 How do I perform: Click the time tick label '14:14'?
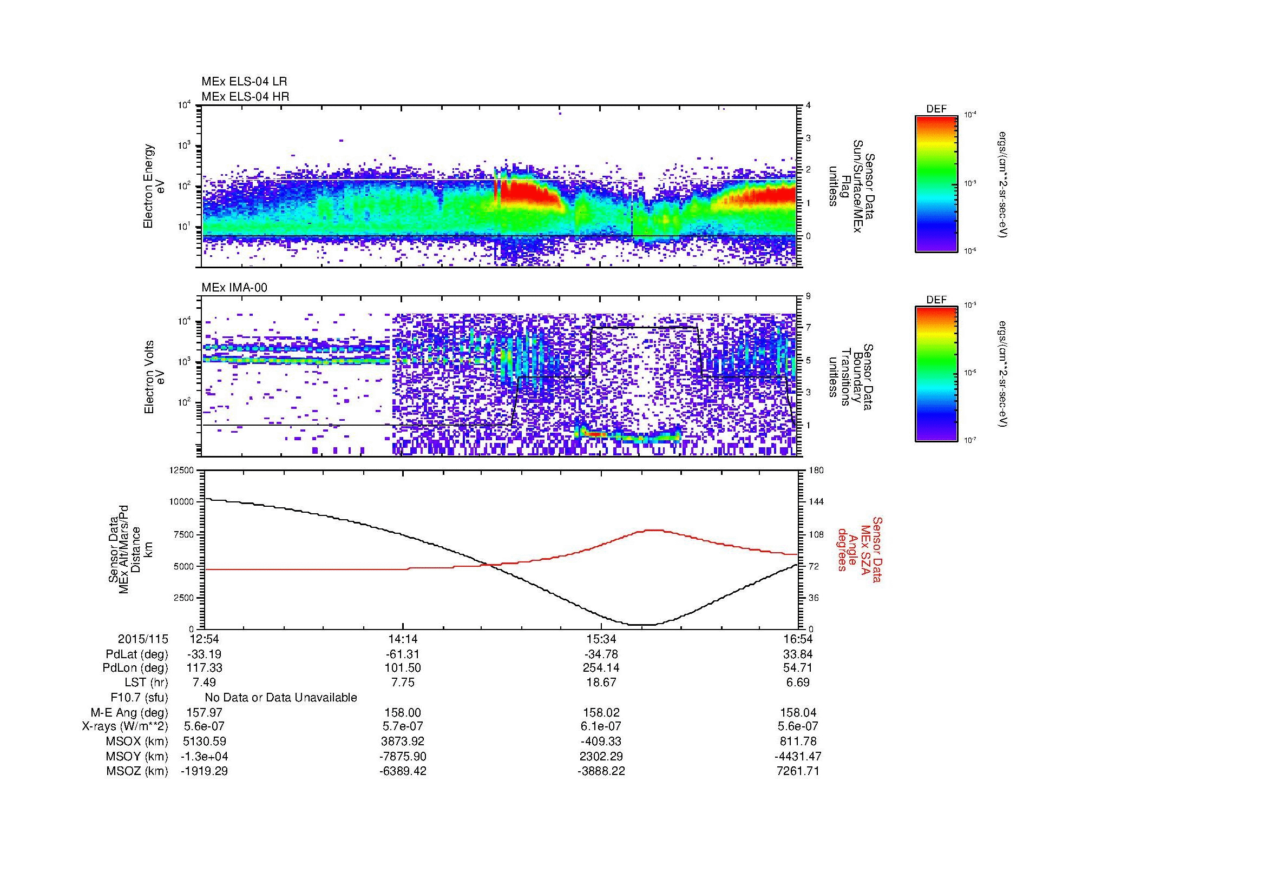(403, 639)
